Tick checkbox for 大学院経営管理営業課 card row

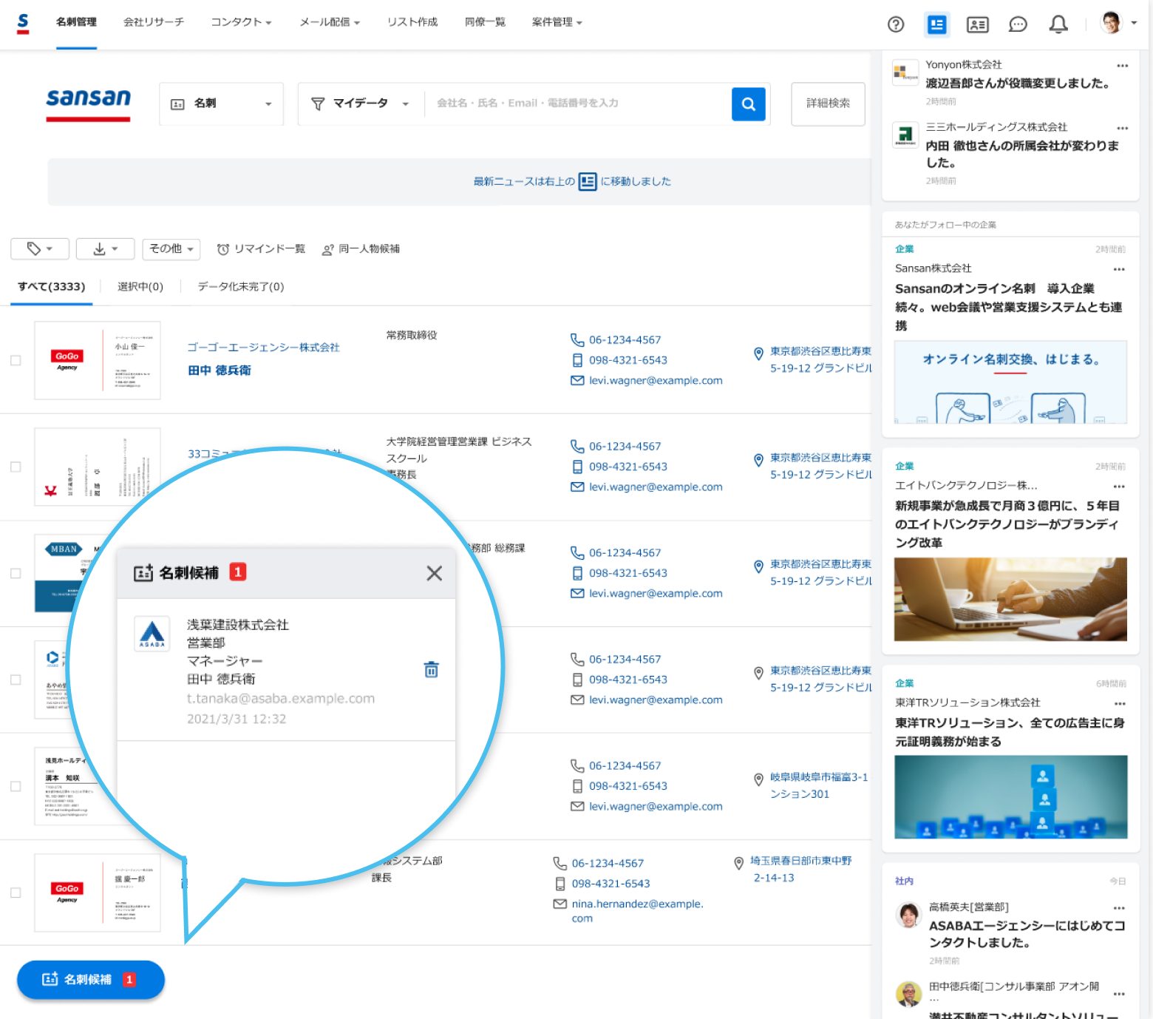[x=16, y=467]
